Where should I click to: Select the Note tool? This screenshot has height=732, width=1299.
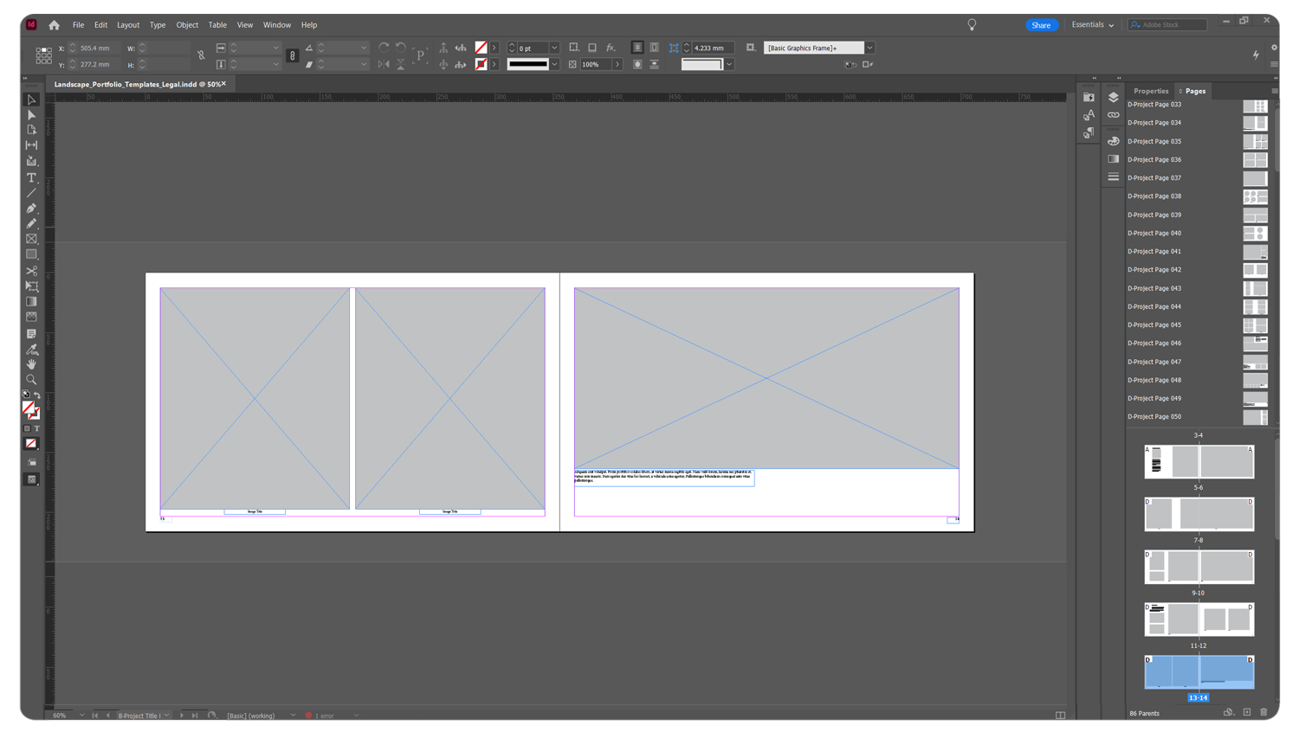coord(31,334)
